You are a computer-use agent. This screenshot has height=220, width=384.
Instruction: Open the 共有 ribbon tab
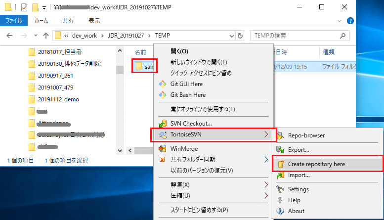point(68,21)
